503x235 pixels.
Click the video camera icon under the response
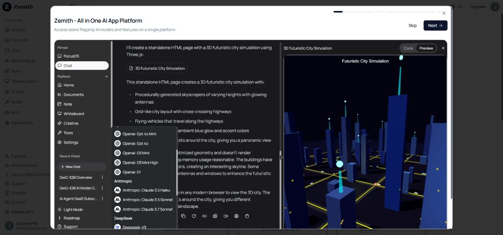point(226,216)
